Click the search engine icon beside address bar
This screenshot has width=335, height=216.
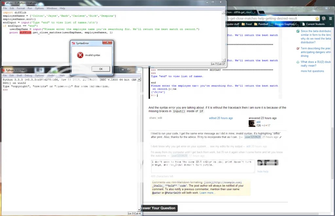323,19
